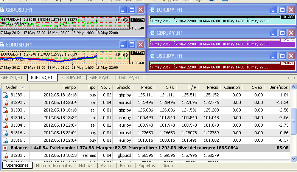The image size is (297, 172).
Task: Click the order list vertical scrollbar thumb
Action: pyautogui.click(x=294, y=120)
